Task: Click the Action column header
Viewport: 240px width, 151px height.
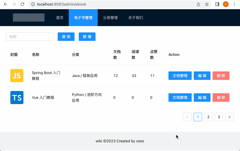Action: 174,55
